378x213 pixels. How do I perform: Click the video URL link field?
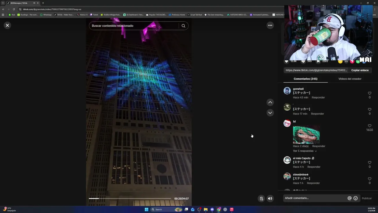tap(316, 70)
